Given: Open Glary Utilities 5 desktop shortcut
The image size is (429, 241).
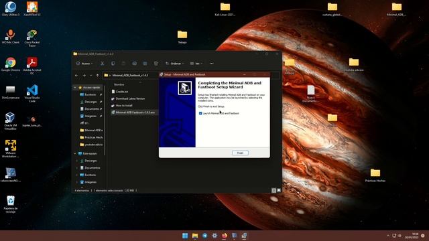Looking at the screenshot, I should (11, 9).
